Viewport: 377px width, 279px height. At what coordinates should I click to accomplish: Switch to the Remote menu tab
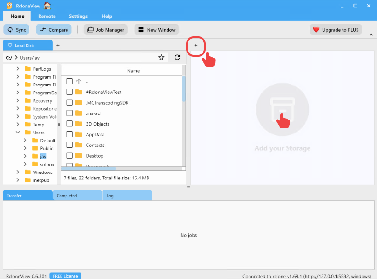47,16
